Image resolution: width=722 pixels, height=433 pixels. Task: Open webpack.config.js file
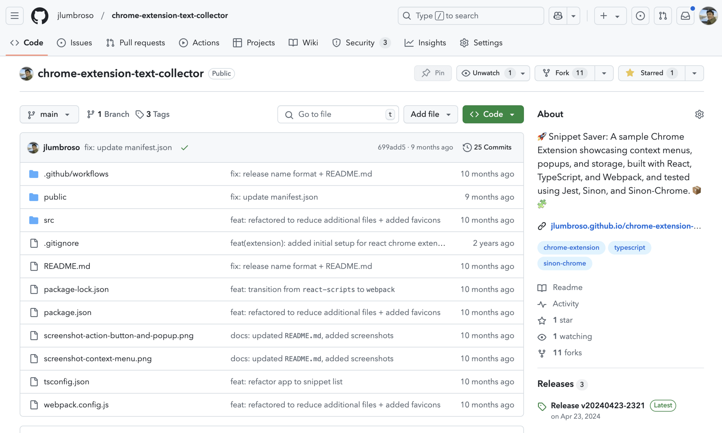pos(76,405)
